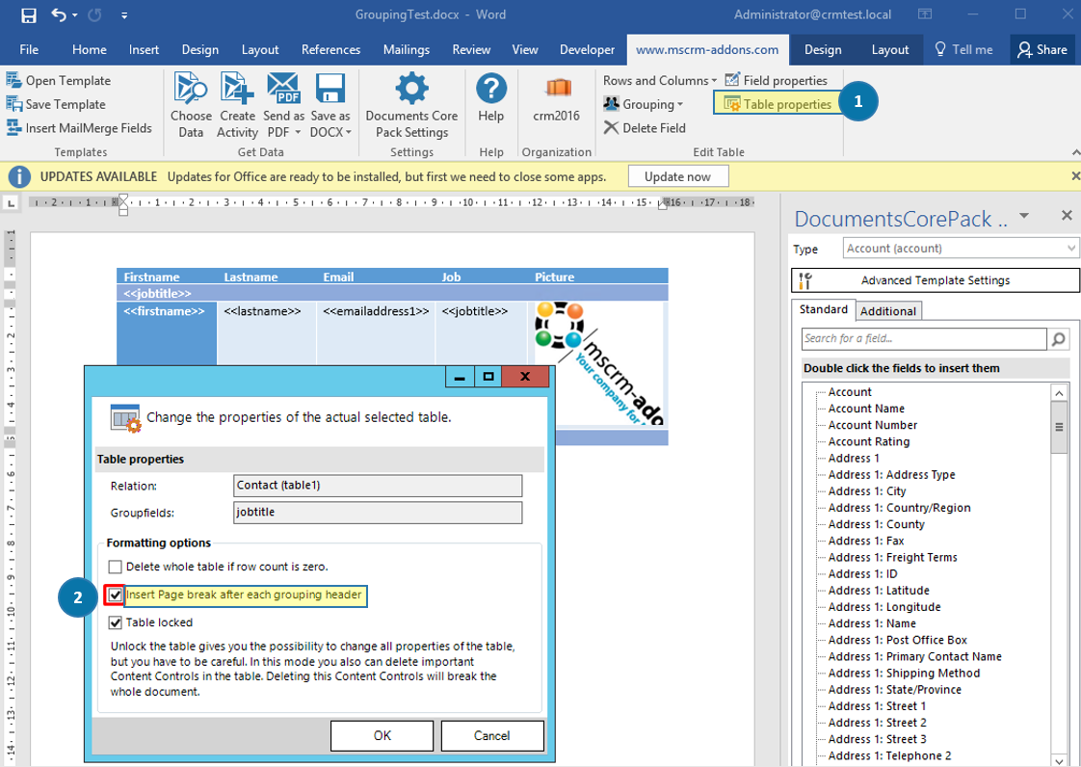Image resolution: width=1081 pixels, height=767 pixels.
Task: Uncheck the Table locked option
Action: [x=117, y=621]
